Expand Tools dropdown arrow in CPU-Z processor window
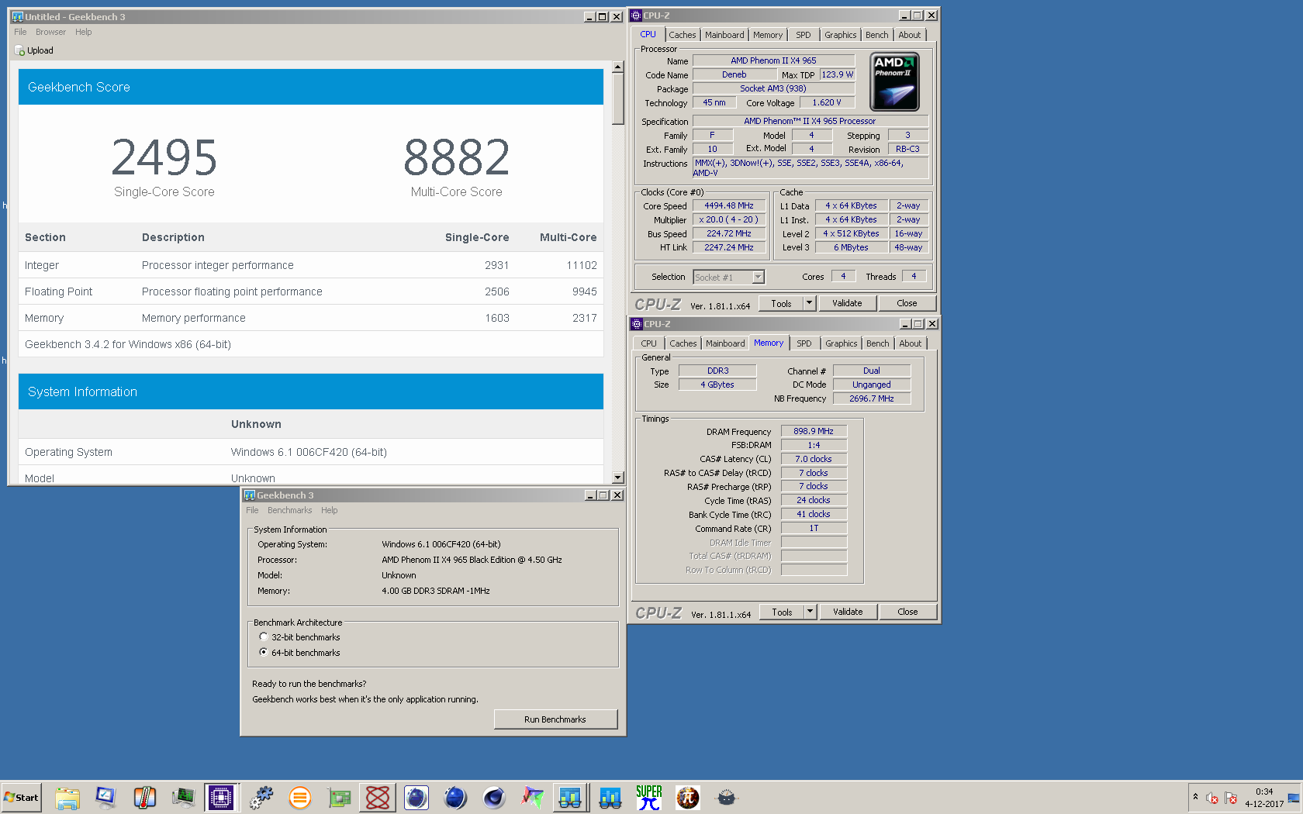This screenshot has width=1303, height=814. pos(809,303)
